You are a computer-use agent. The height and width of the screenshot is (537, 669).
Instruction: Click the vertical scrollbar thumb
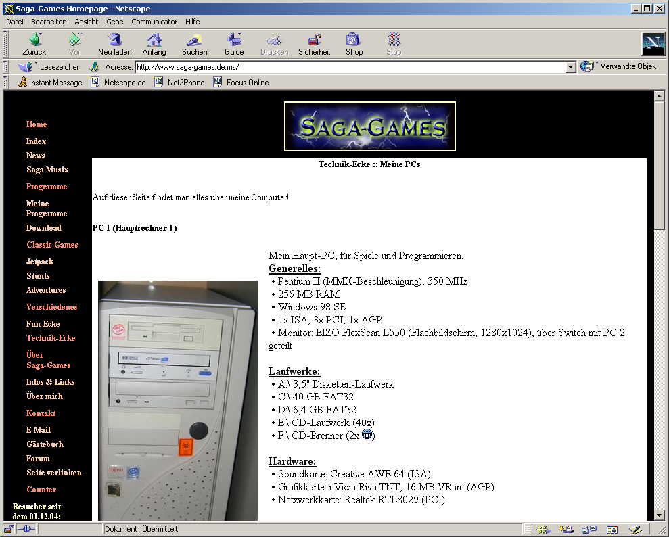(x=659, y=166)
